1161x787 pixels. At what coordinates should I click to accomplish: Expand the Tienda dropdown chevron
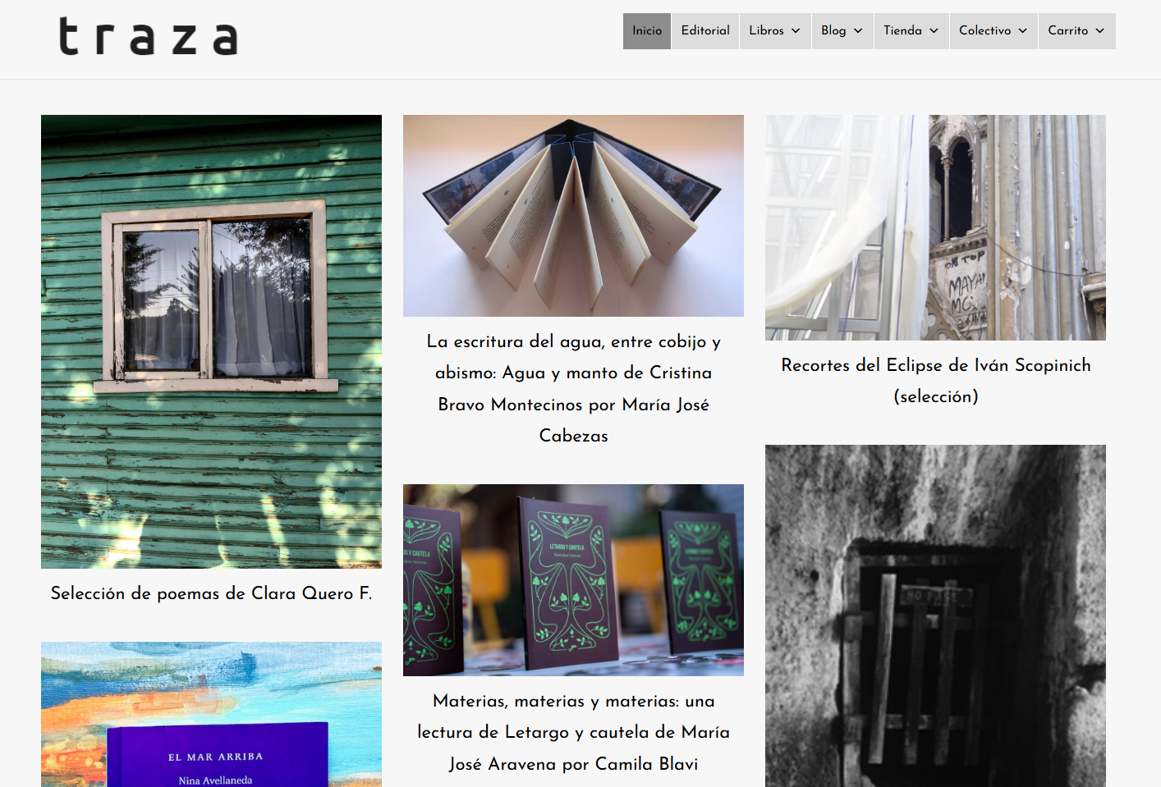click(934, 31)
